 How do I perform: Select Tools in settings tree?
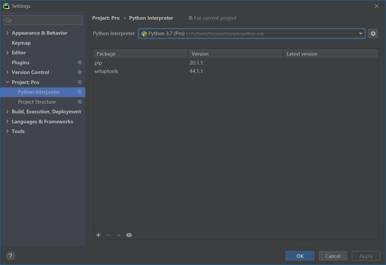click(x=18, y=131)
